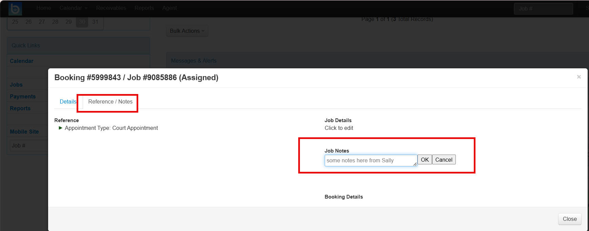The image size is (589, 231).
Task: Select day 28 in the mini calendar
Action: pyautogui.click(x=55, y=22)
